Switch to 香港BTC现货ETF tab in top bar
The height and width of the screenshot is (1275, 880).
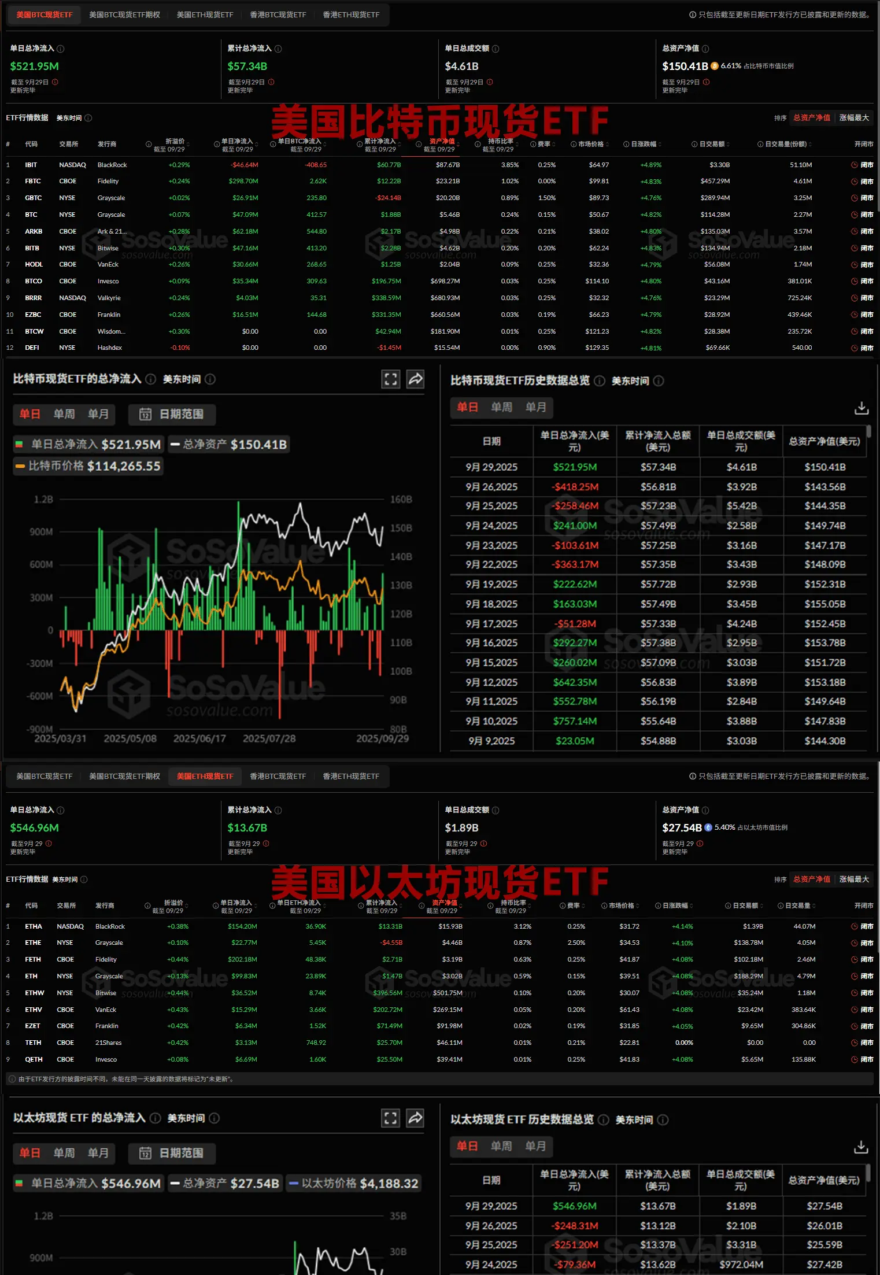tap(278, 14)
